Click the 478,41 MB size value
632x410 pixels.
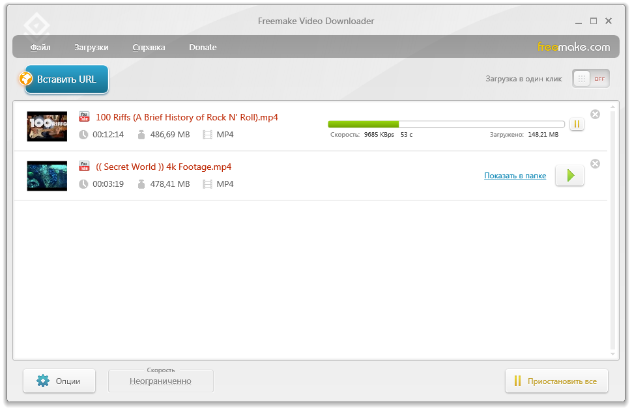170,184
